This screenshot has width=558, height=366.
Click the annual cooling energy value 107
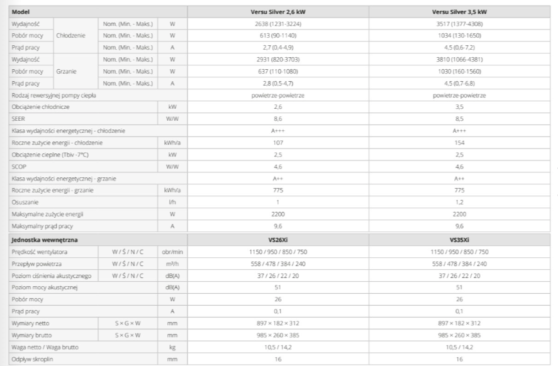[277, 143]
